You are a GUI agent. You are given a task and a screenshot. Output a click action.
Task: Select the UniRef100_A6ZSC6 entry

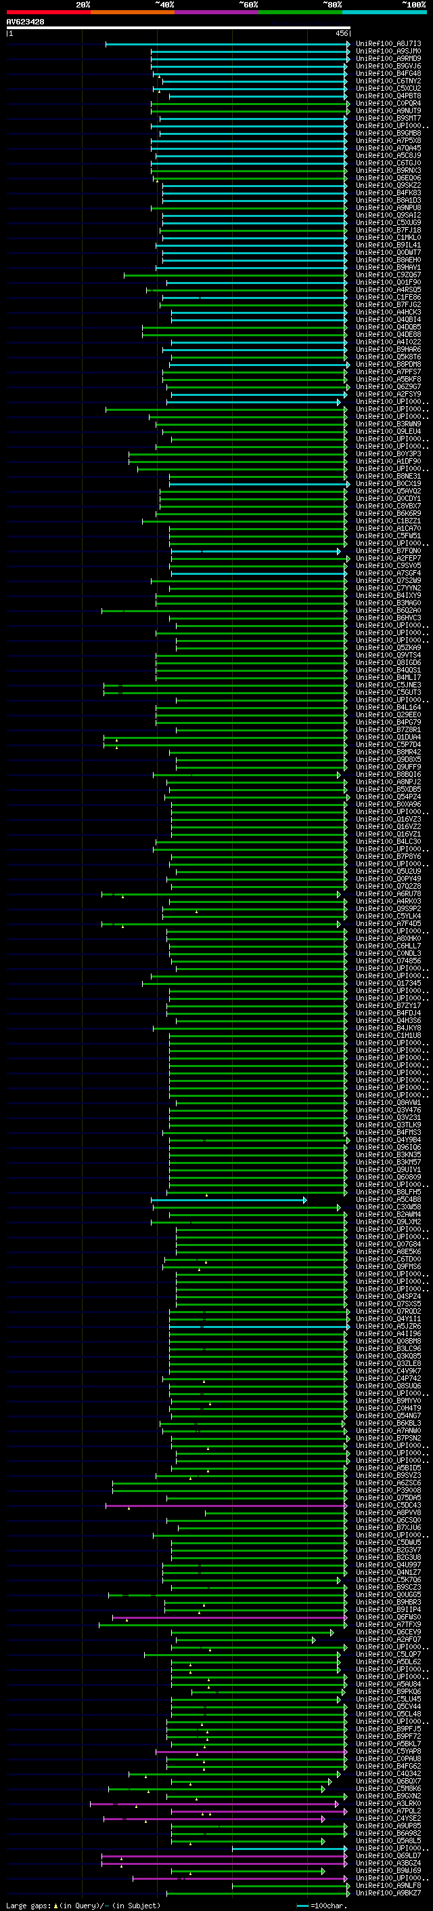click(388, 1482)
